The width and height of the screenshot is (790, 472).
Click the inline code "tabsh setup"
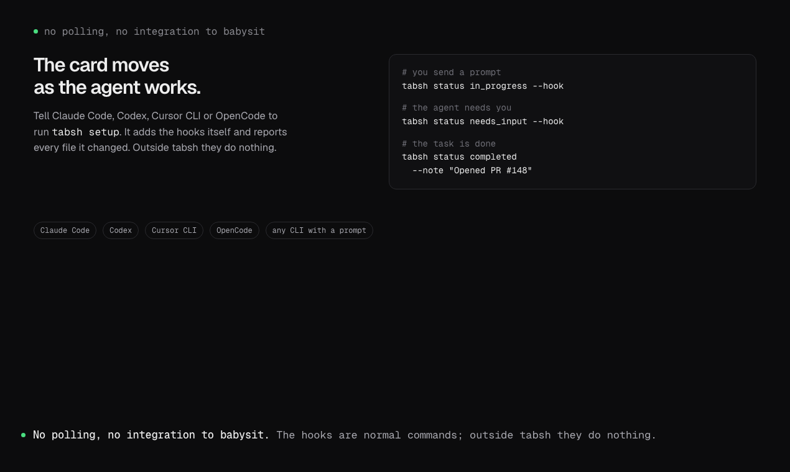(x=85, y=132)
